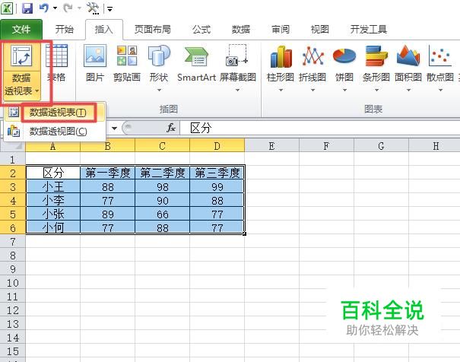Select column E header
The height and width of the screenshot is (362, 460).
pyautogui.click(x=271, y=146)
